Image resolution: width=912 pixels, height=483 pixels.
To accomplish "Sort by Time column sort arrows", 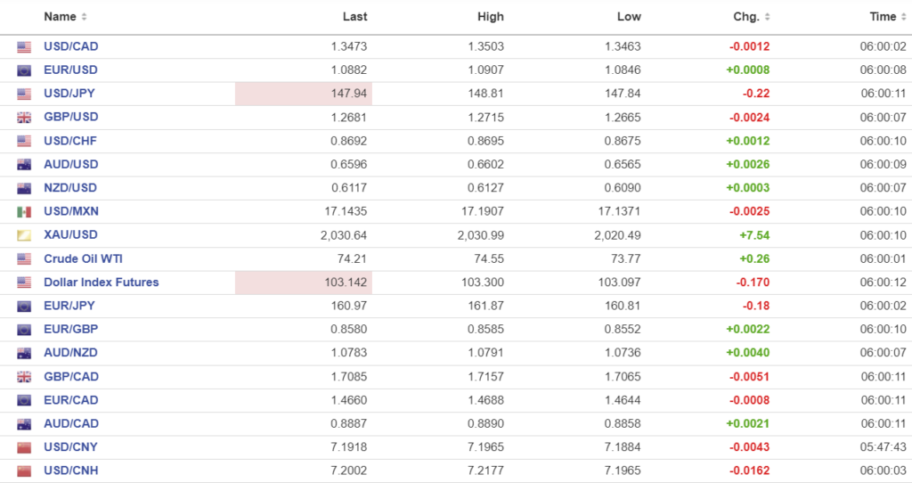I will 904,17.
